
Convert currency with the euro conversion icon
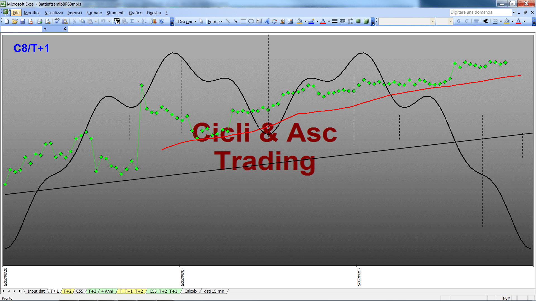click(117, 21)
